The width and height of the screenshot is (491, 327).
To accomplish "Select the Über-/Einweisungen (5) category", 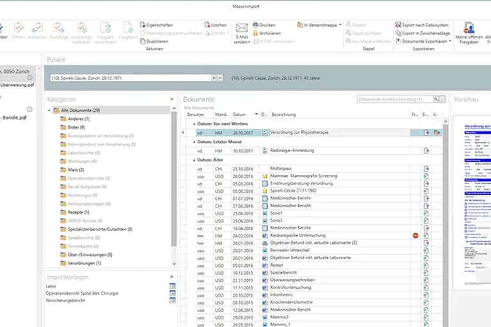I will tap(90, 255).
